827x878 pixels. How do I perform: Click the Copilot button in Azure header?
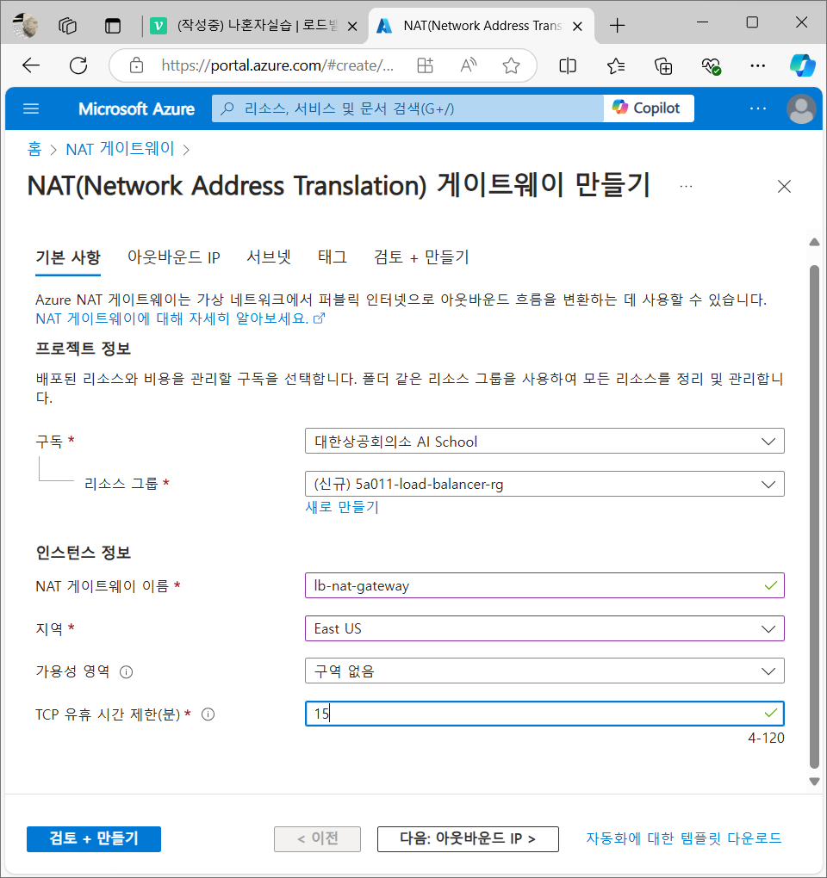(x=649, y=108)
